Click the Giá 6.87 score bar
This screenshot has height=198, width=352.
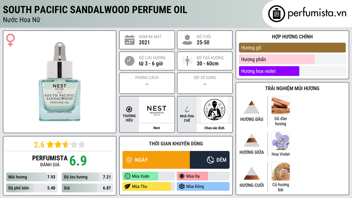point(87,188)
